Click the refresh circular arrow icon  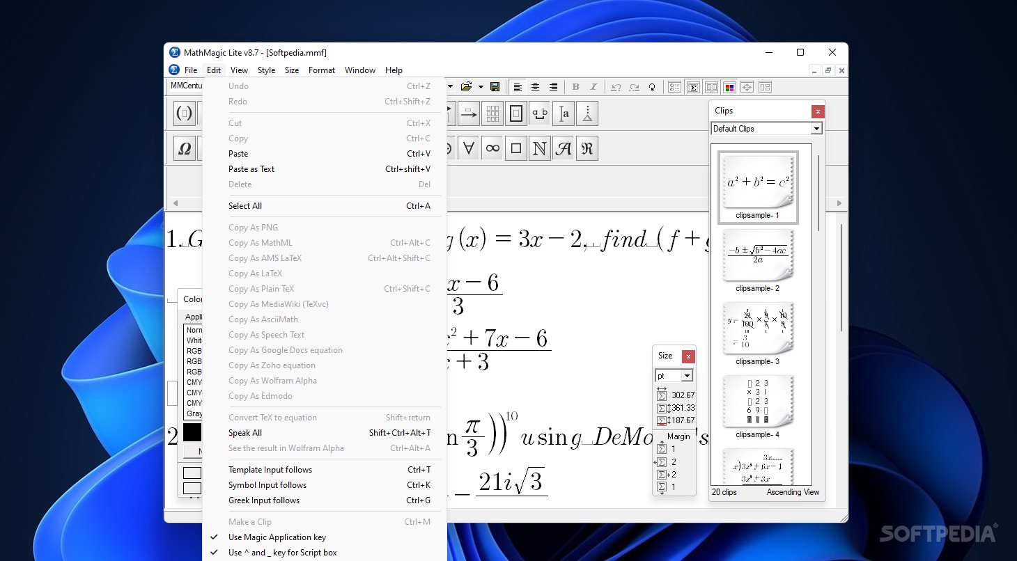(652, 87)
